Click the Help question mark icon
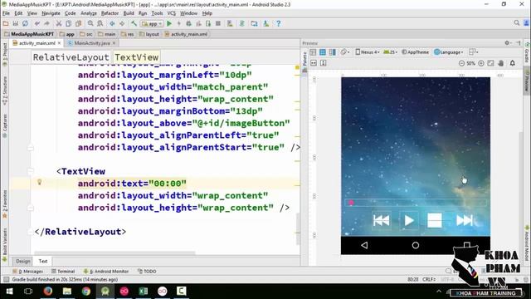 click(278, 23)
